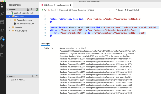The width and height of the screenshot is (161, 94).
Task: Enable SQLCMD mode
Action: point(132,10)
